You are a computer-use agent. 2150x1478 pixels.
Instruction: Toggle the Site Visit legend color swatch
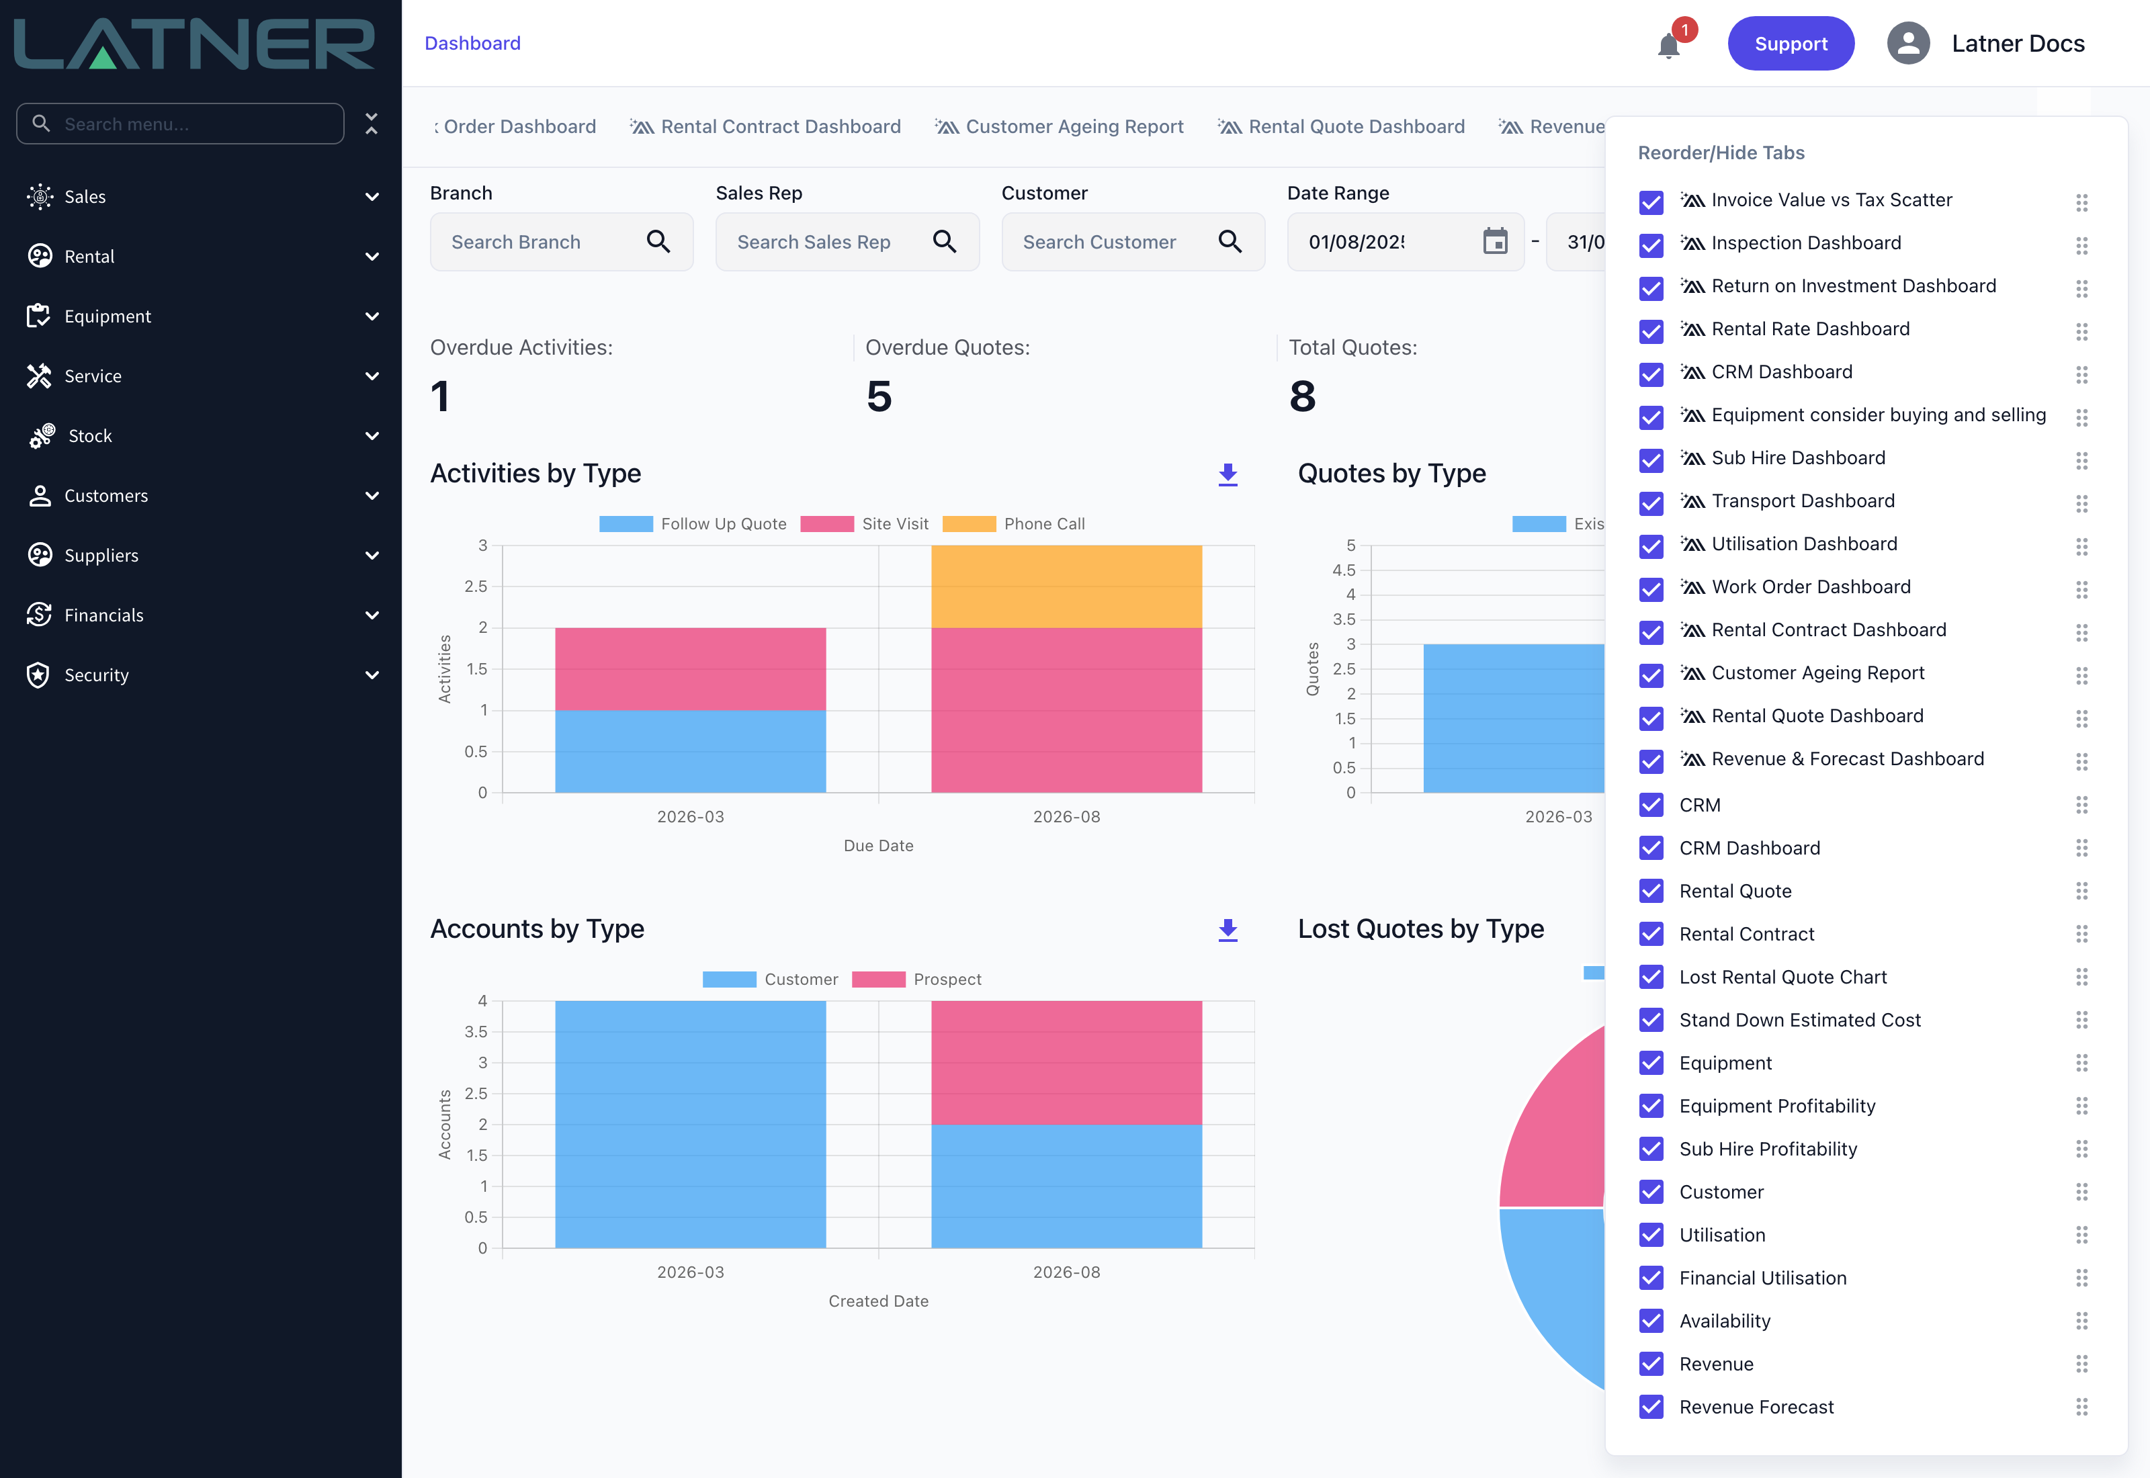[827, 524]
